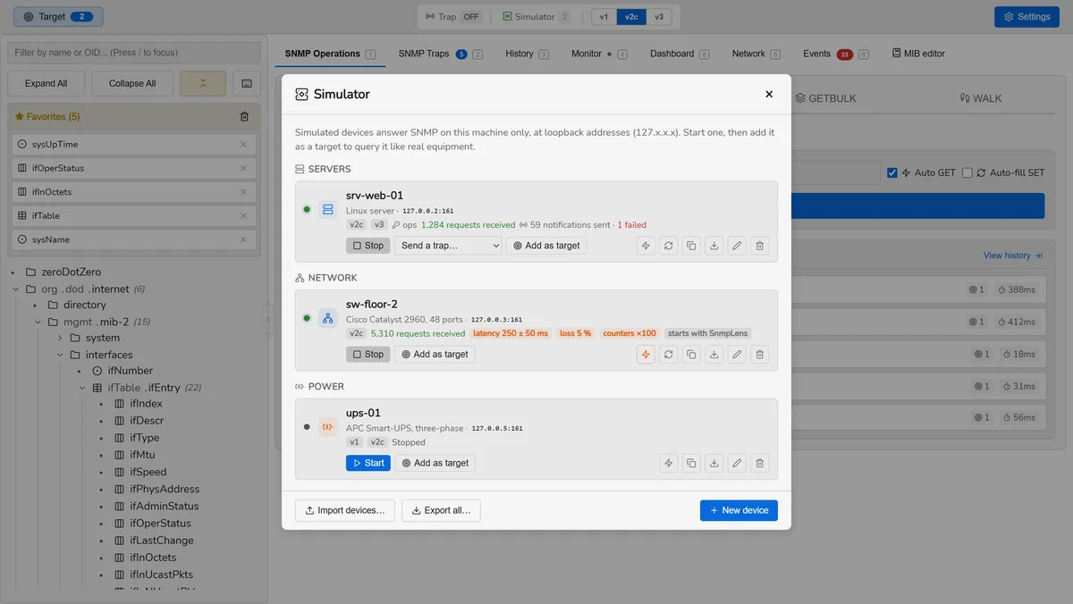1073x604 pixels.
Task: Open the View history link
Action: click(1013, 256)
